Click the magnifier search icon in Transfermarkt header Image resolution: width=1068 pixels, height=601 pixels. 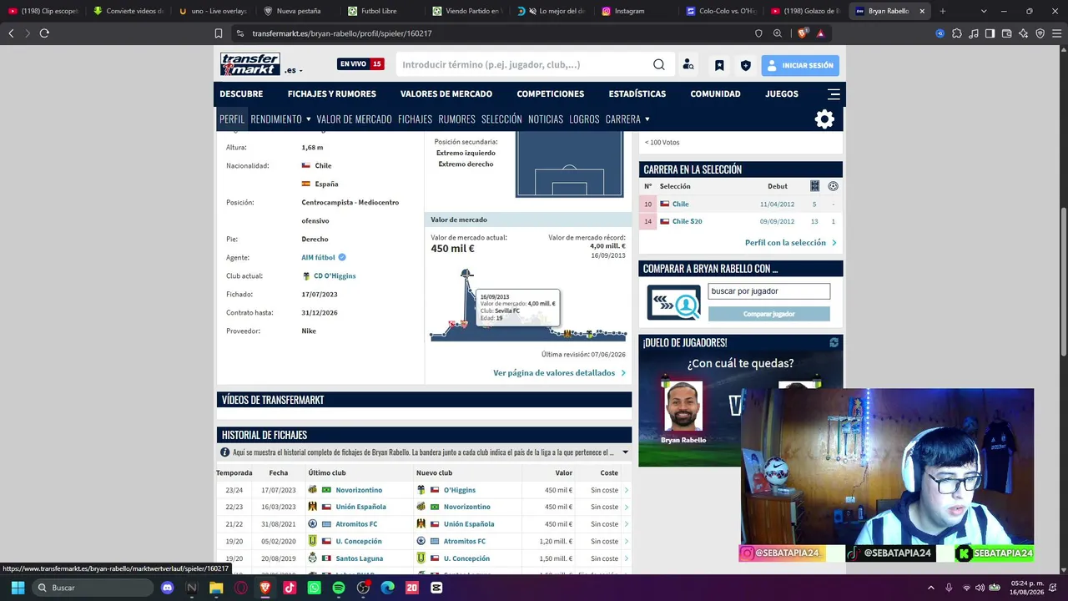[x=659, y=65]
